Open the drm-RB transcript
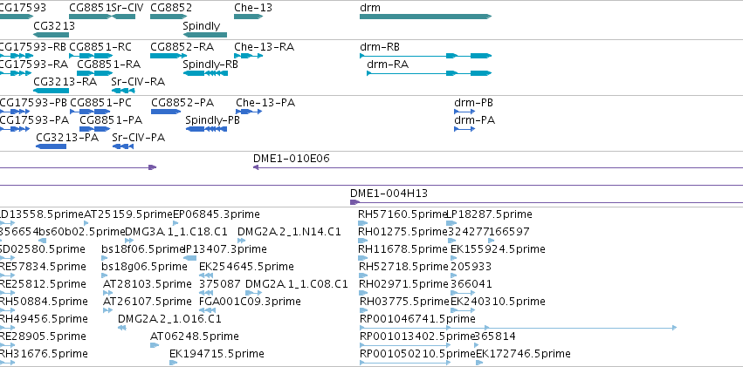Screen dimensions: 743x367 (x=425, y=56)
